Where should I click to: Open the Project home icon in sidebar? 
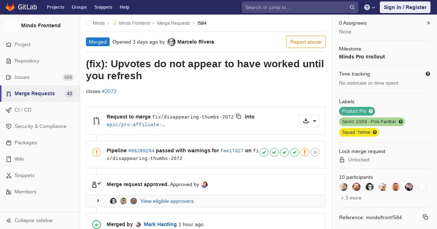9,44
